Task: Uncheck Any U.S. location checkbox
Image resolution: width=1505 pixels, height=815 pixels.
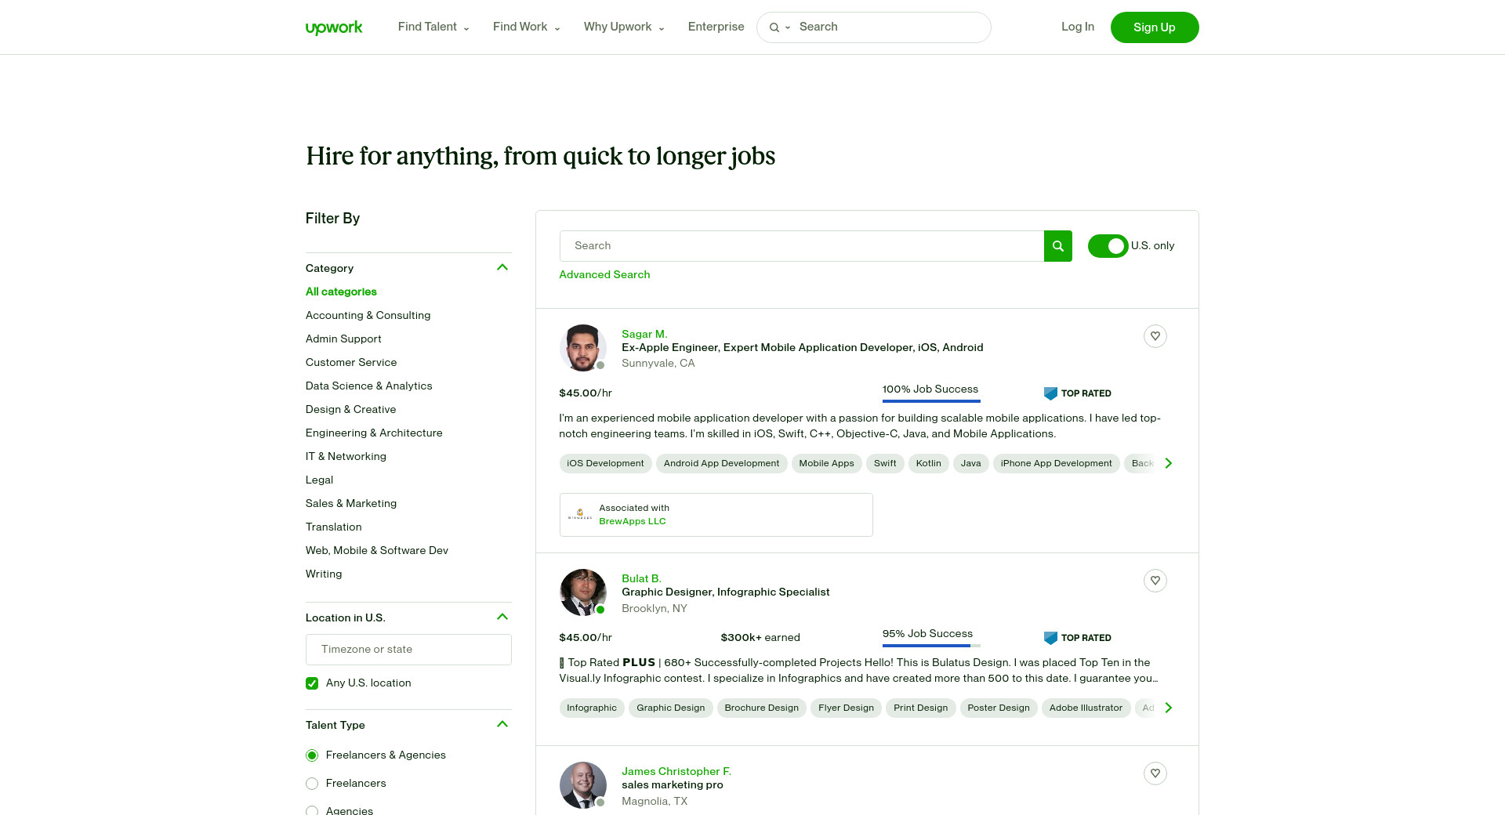Action: click(312, 683)
